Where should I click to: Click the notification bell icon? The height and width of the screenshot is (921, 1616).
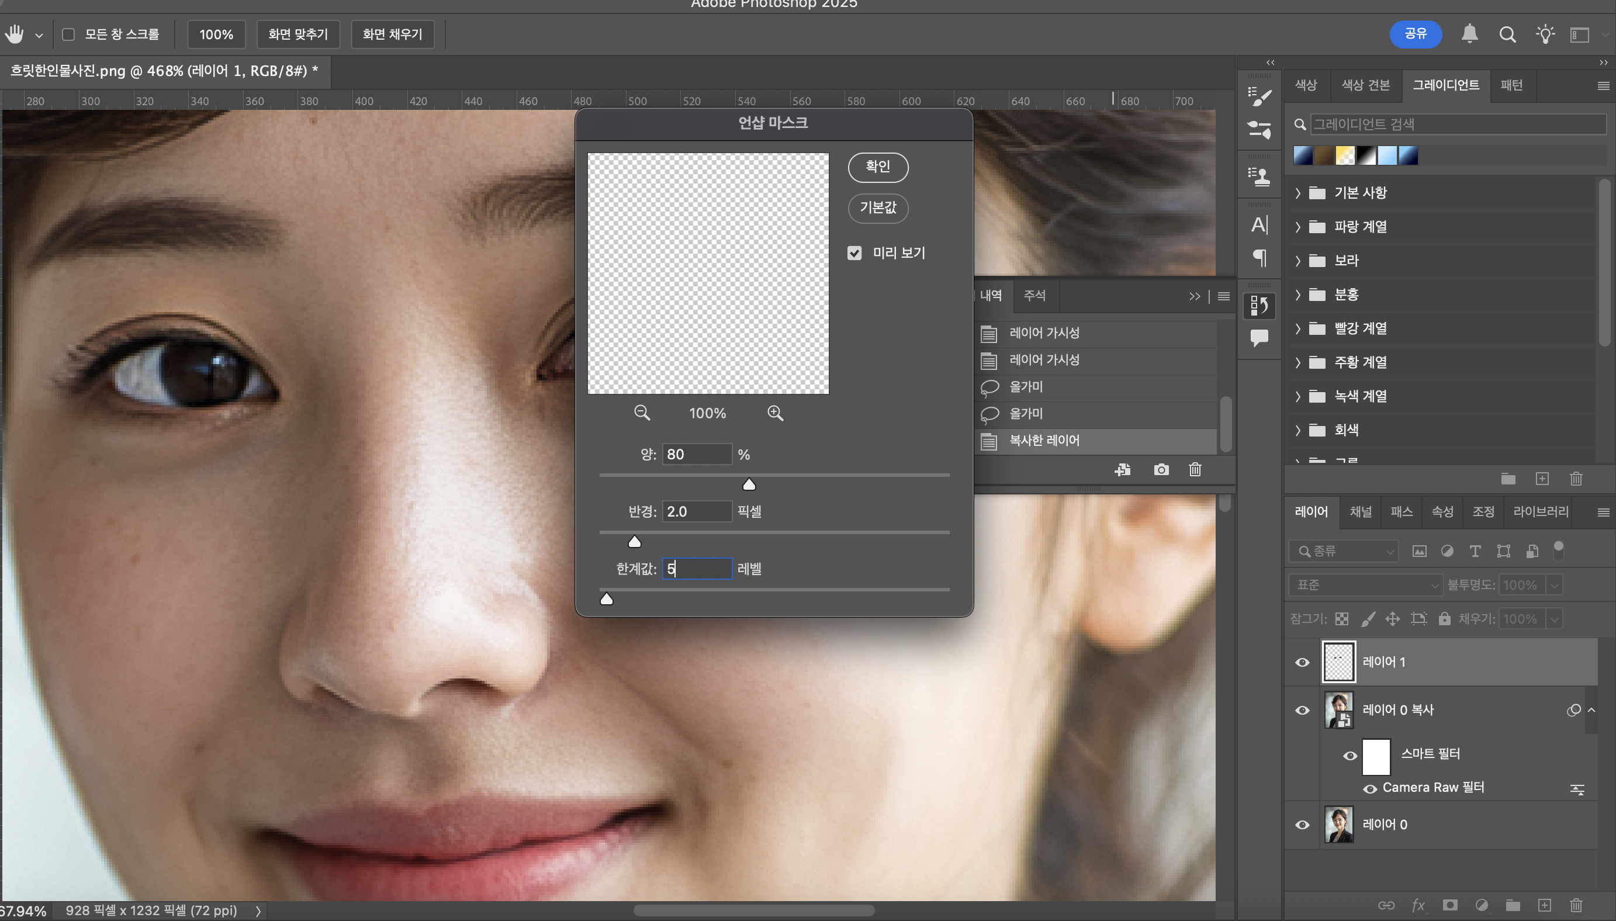tap(1469, 34)
